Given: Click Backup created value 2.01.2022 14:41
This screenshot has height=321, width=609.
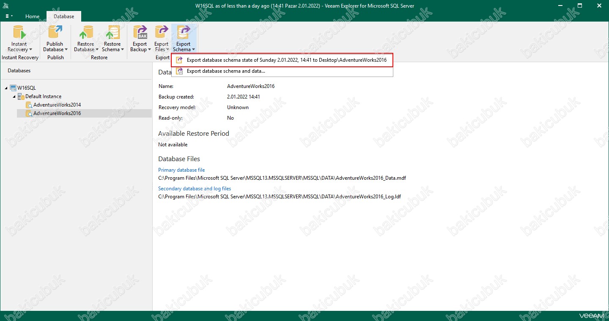Looking at the screenshot, I should [244, 97].
